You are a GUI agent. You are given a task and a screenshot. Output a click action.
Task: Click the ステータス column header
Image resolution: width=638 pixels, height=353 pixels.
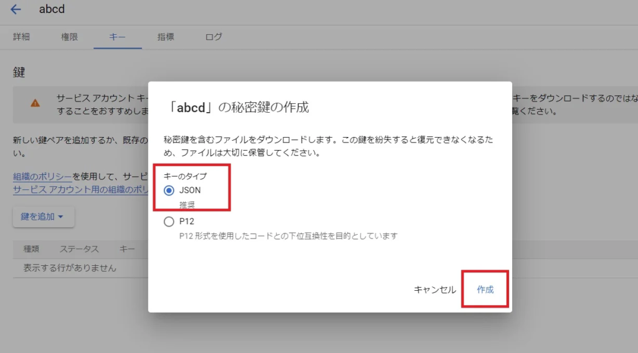[79, 249]
